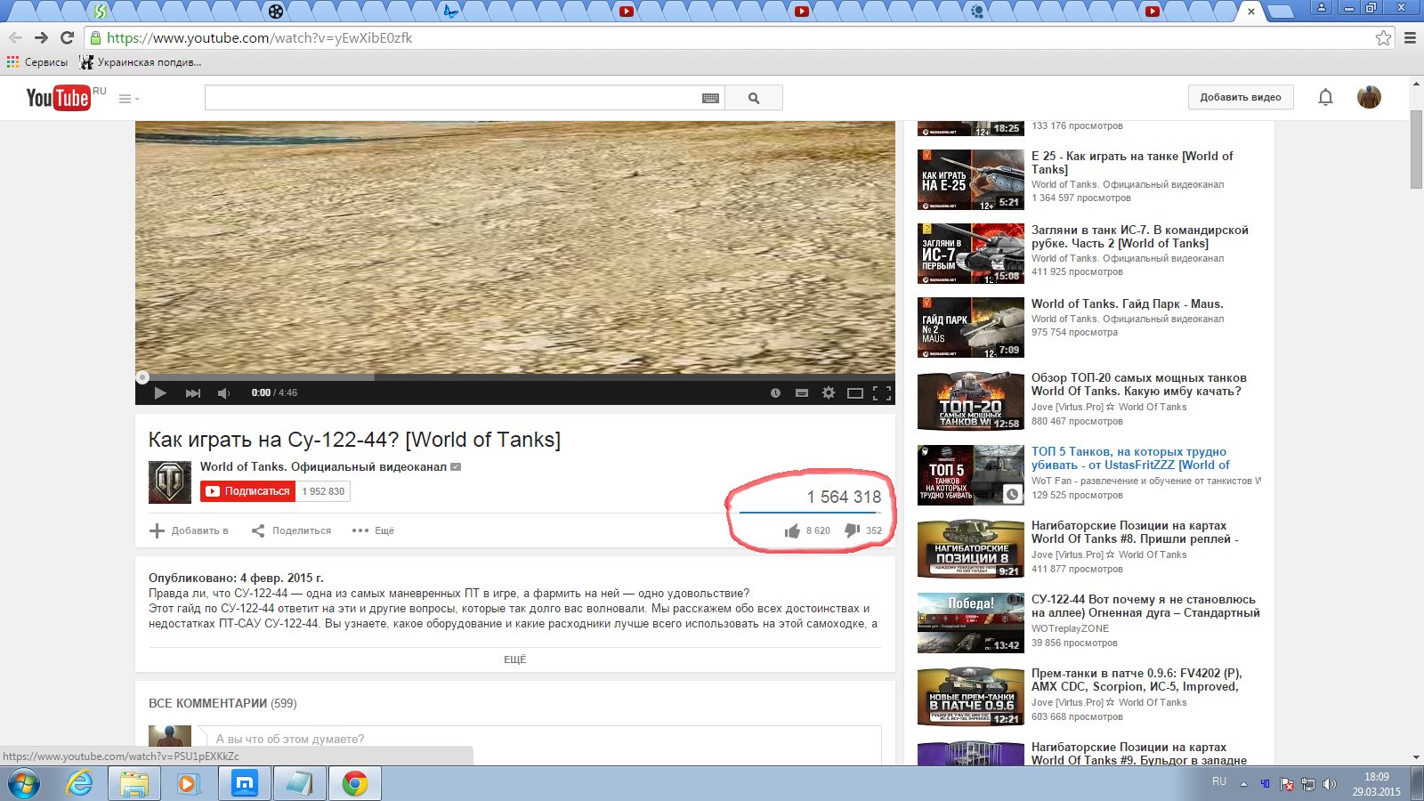
Task: Open the ТОП 5 Танков, на которых трудно убивать link
Action: point(1131,458)
